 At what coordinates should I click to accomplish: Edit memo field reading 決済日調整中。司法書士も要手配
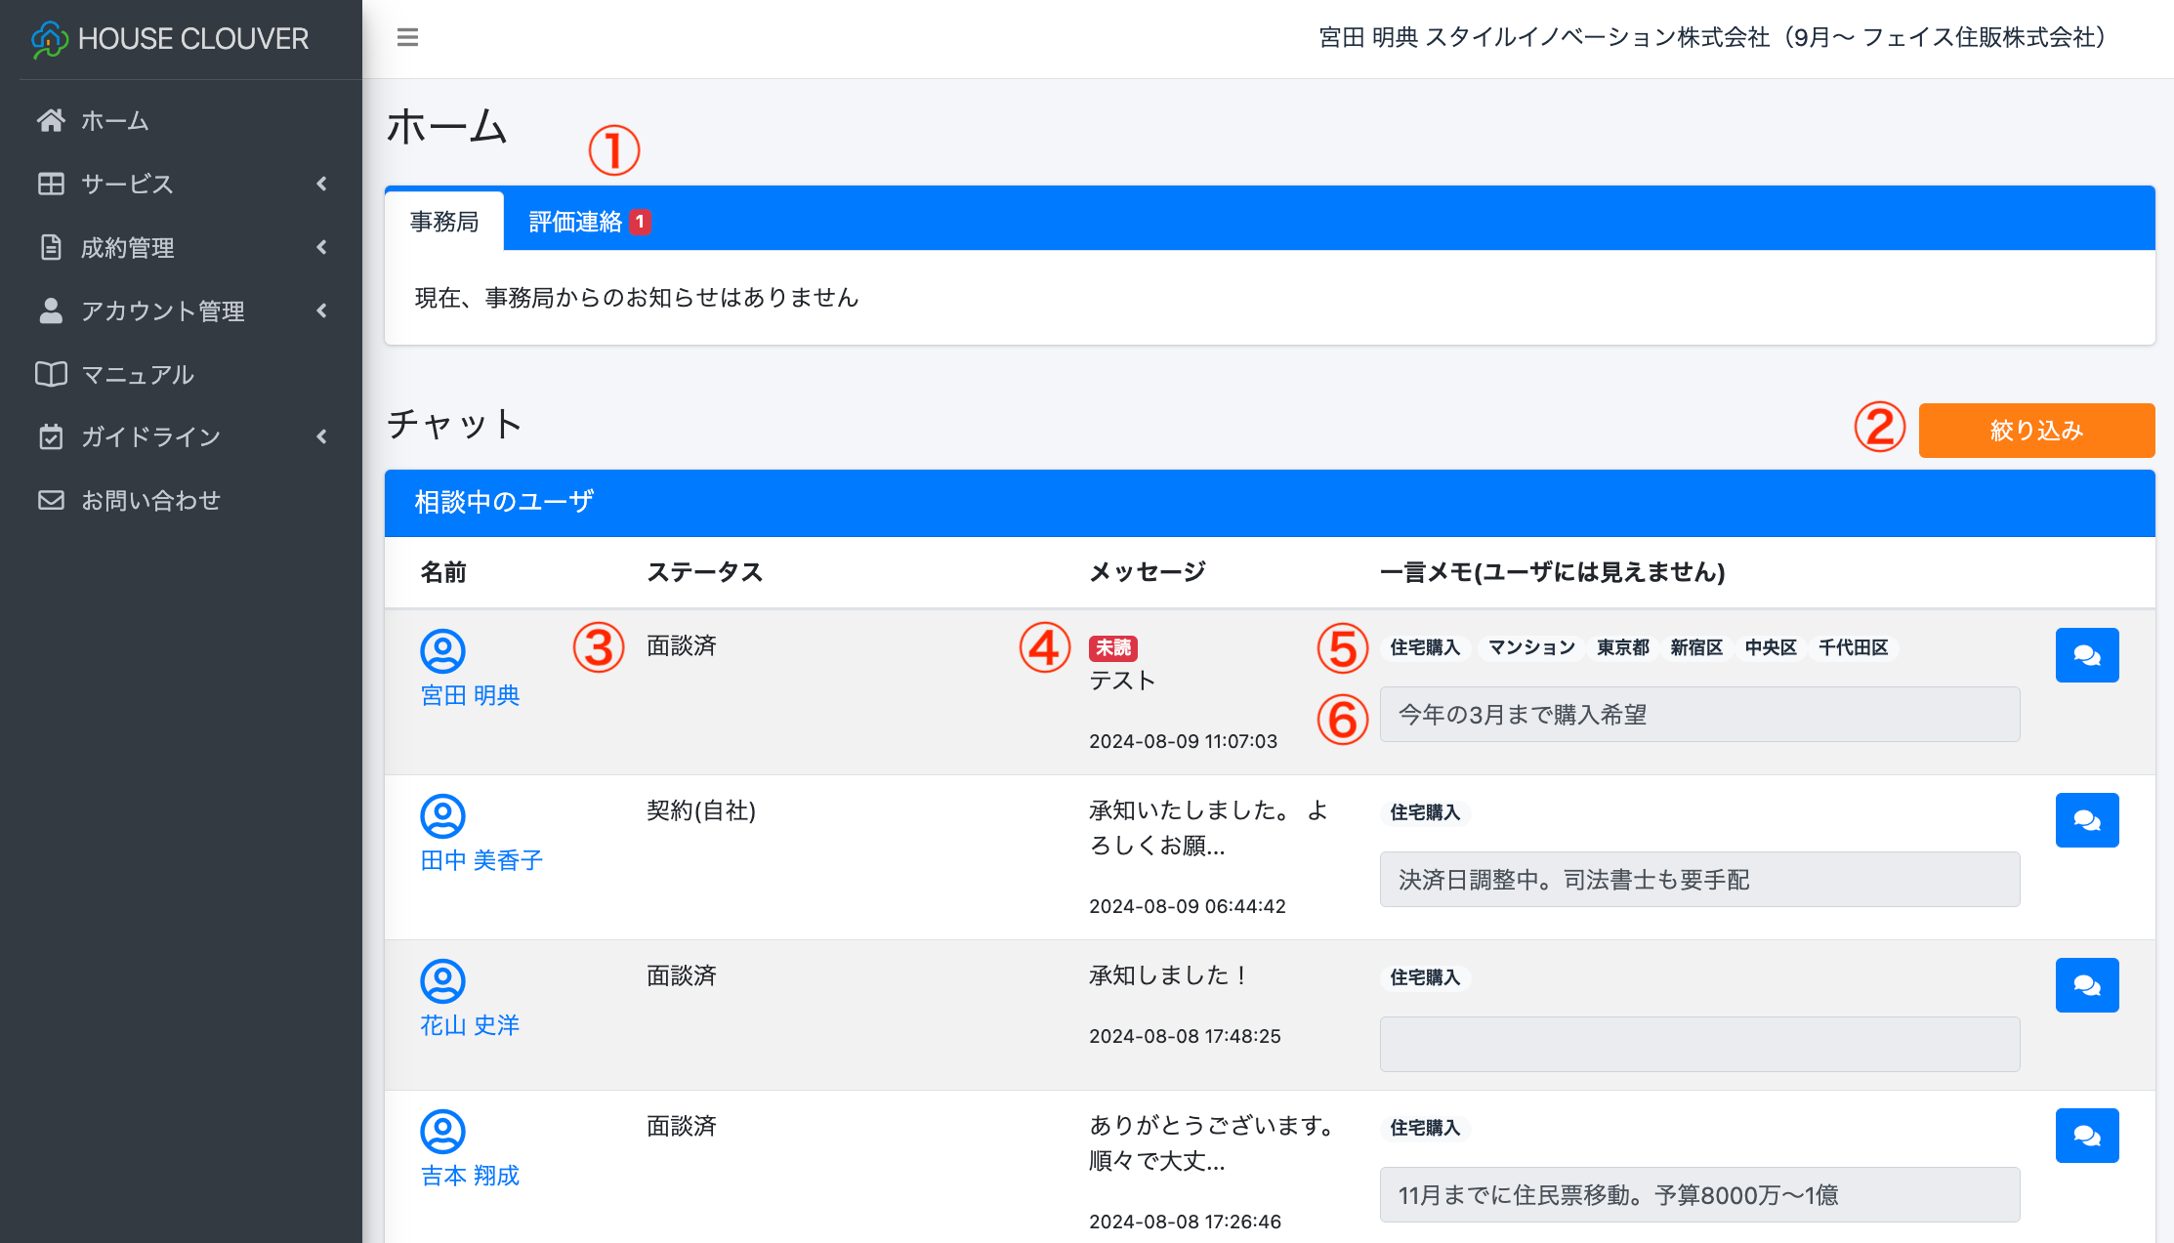click(x=1698, y=879)
